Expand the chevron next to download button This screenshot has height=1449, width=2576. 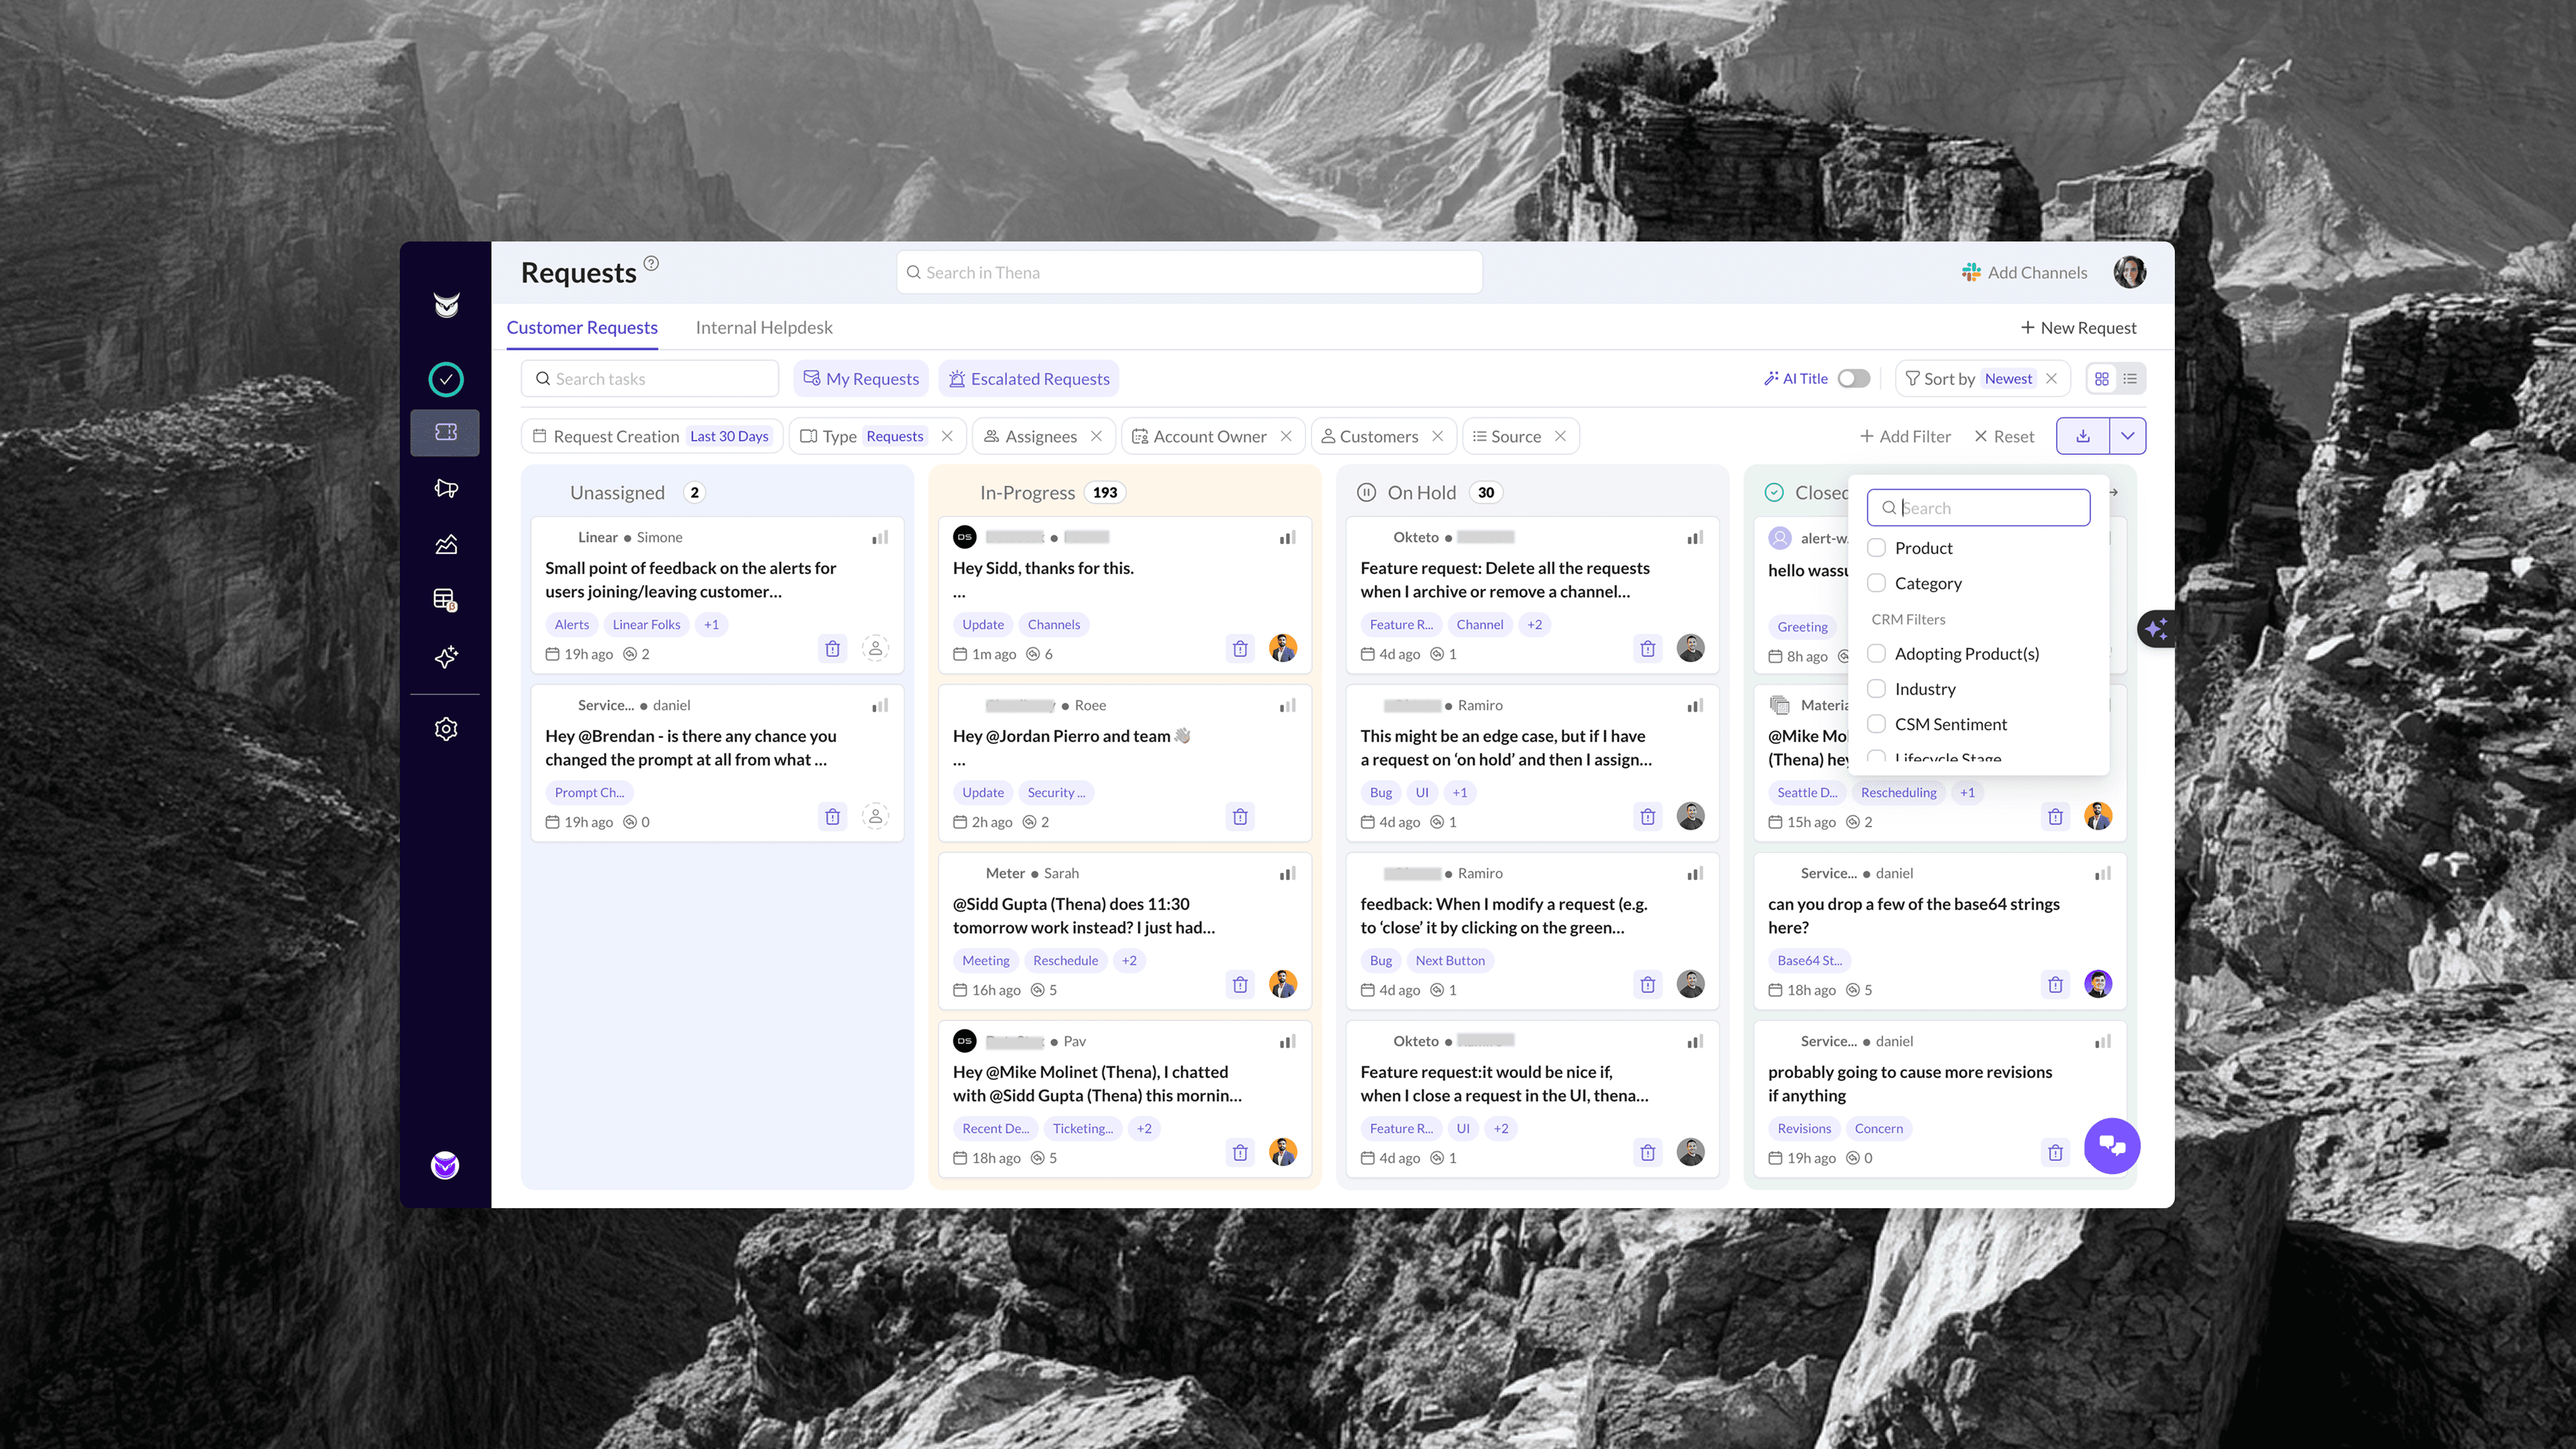pos(2127,436)
